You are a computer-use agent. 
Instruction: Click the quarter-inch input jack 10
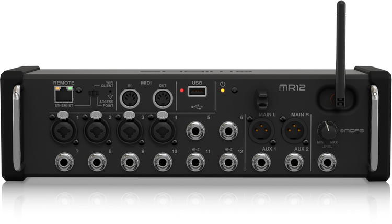pyautogui.click(x=163, y=162)
